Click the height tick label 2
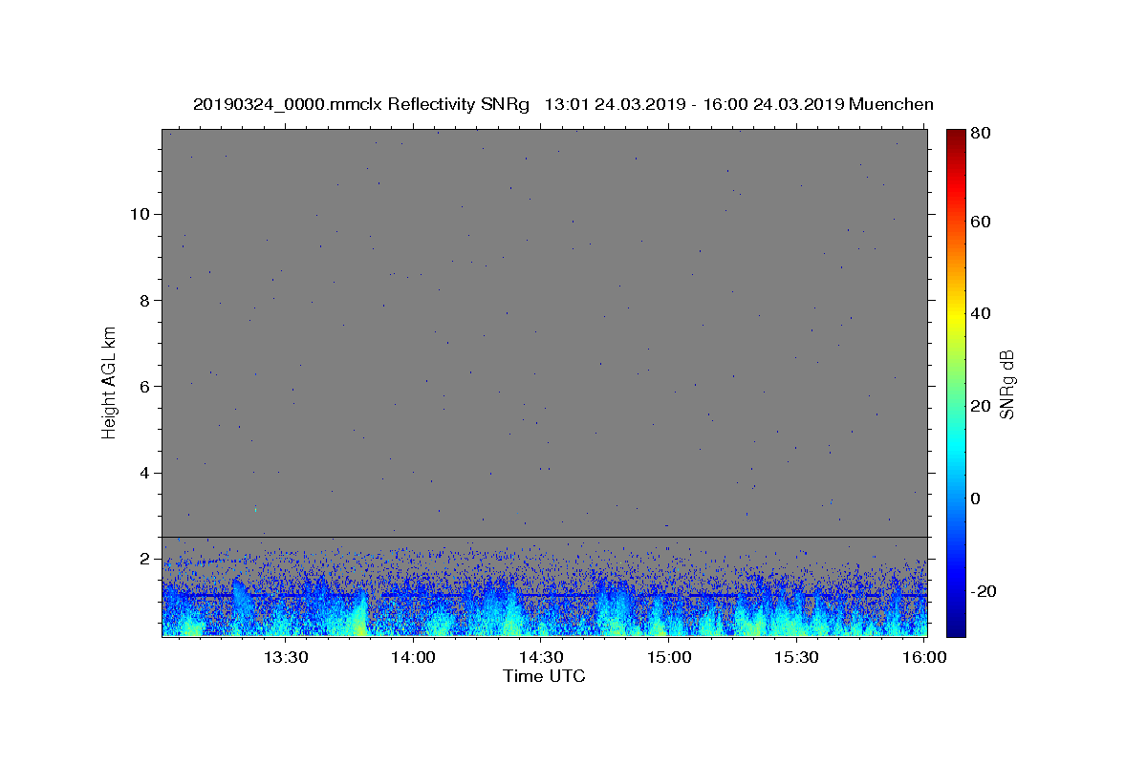The height and width of the screenshot is (764, 1147). (x=141, y=559)
